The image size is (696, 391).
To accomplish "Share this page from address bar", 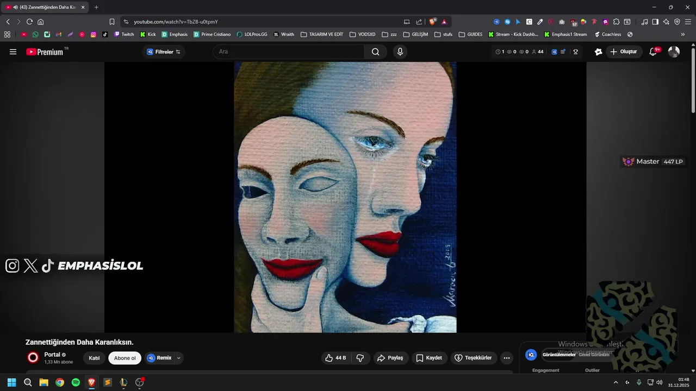I will tap(419, 22).
